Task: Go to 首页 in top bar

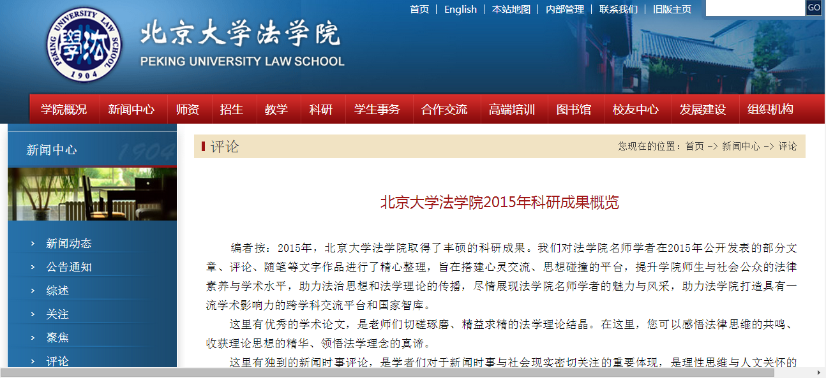Action: tap(419, 9)
